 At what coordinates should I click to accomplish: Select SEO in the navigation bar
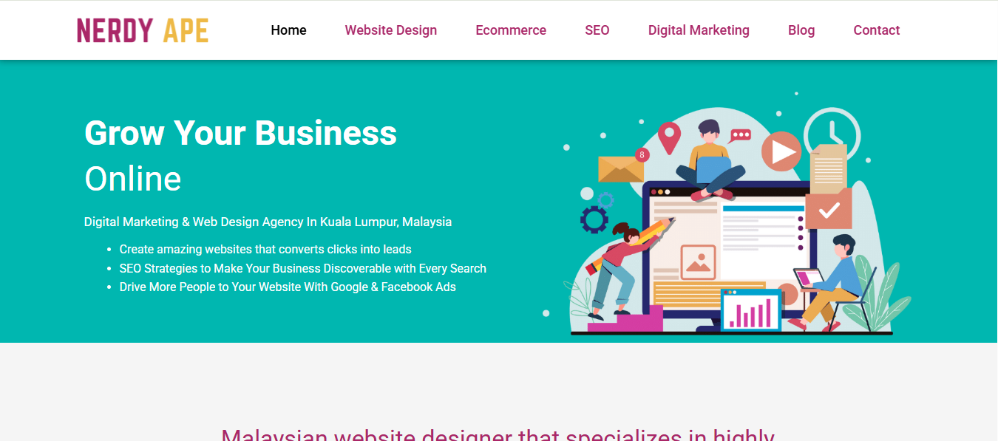(597, 30)
